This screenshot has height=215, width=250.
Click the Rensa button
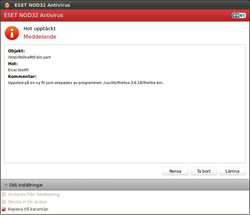(175, 171)
